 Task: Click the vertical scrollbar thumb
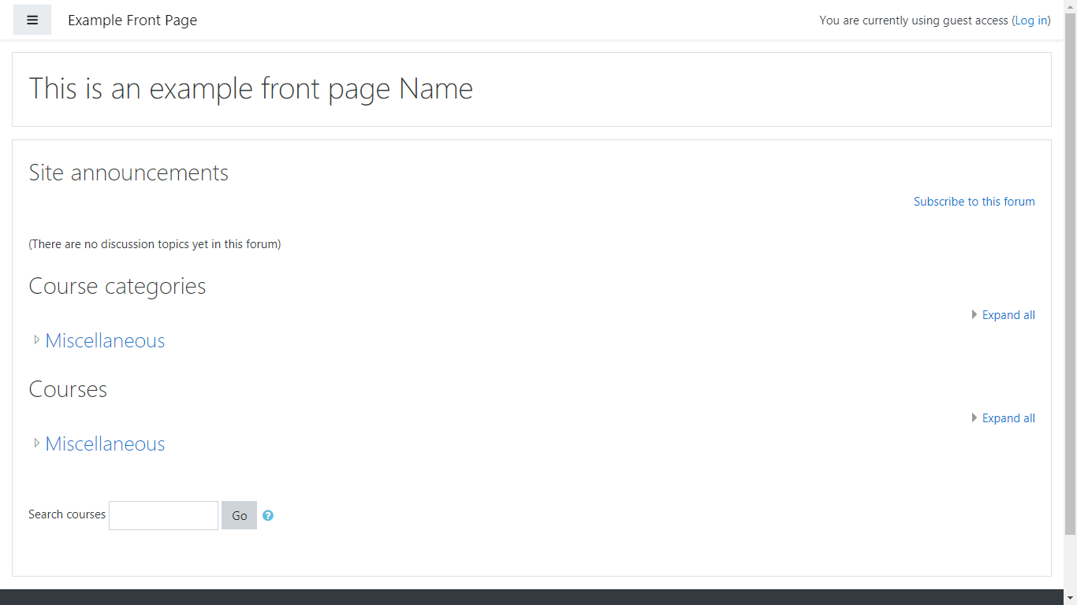pyautogui.click(x=1070, y=268)
